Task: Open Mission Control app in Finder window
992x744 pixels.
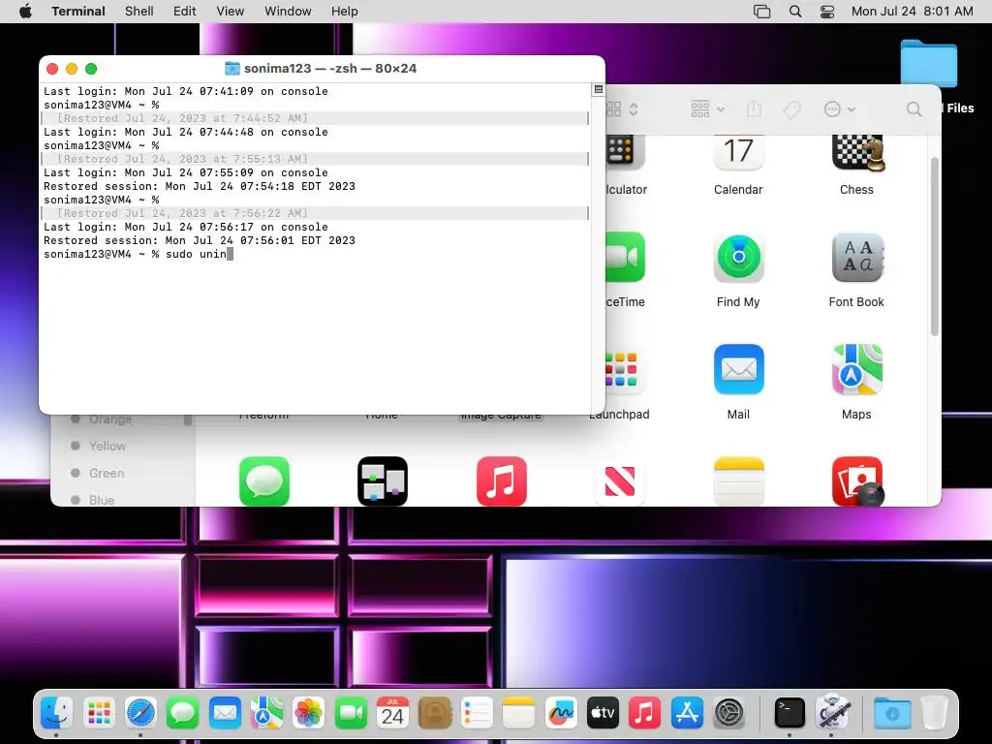Action: pyautogui.click(x=383, y=480)
